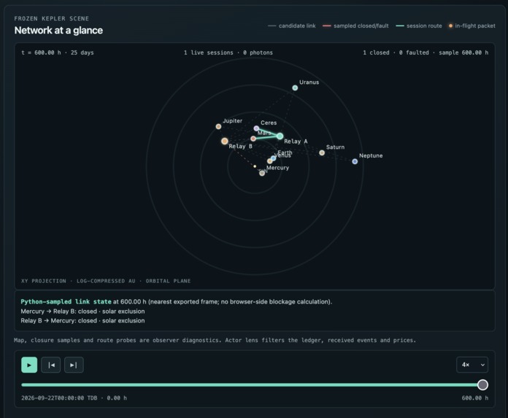Screen dimensions: 508x418
Task: Click the in-flight packet legend entry
Action: pos(472,26)
